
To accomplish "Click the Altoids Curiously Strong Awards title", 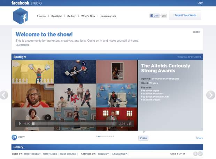I will (165, 68).
